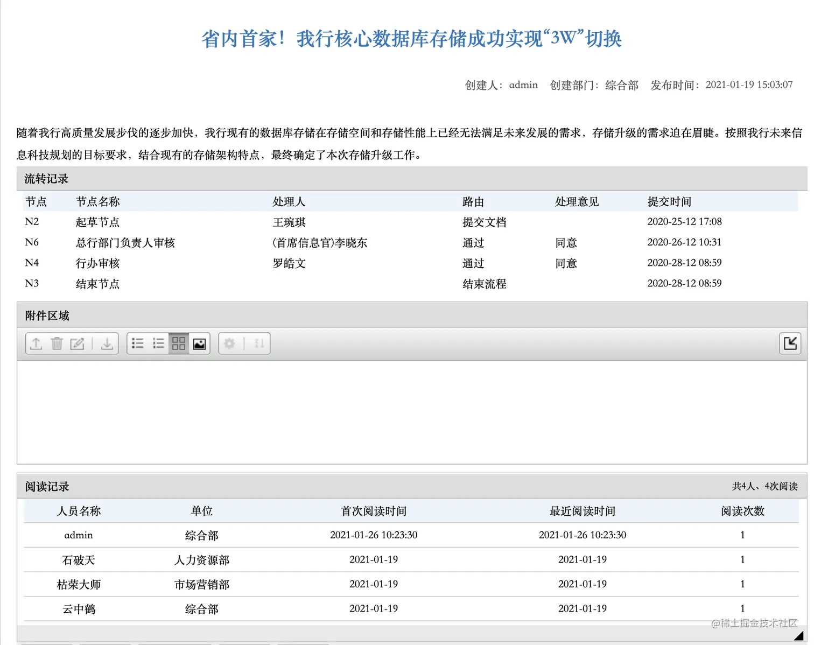Viewport: 814px width, 645px height.
Task: Click the 起草节点 node name
Action: click(97, 222)
